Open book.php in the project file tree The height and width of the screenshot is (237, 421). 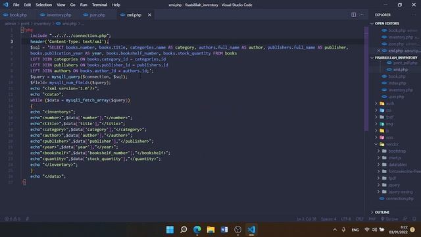click(397, 76)
